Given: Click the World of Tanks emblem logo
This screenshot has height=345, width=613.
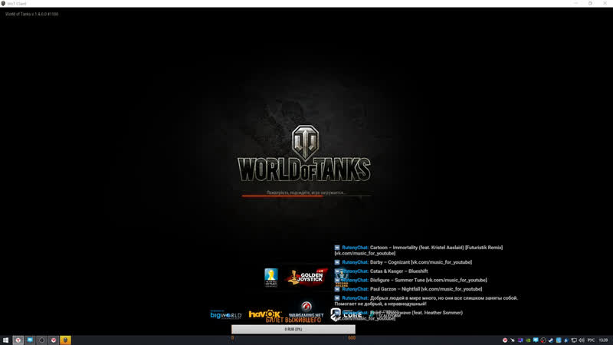Looking at the screenshot, I should point(304,142).
